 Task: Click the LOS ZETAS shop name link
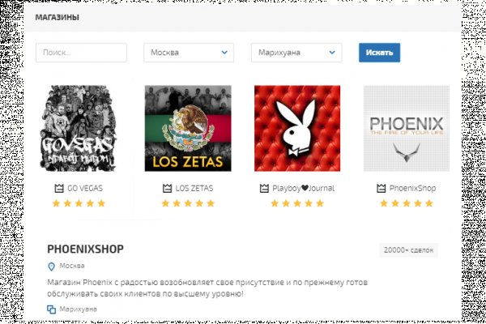[x=194, y=188]
